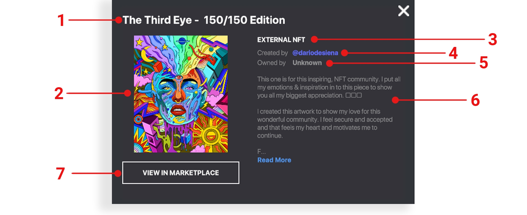Screen dimensions: 527x215
Task: Click the paragraph starting 'This one is for'
Action: pos(326,87)
